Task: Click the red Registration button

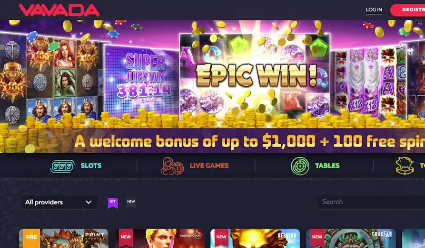Action: pos(408,10)
